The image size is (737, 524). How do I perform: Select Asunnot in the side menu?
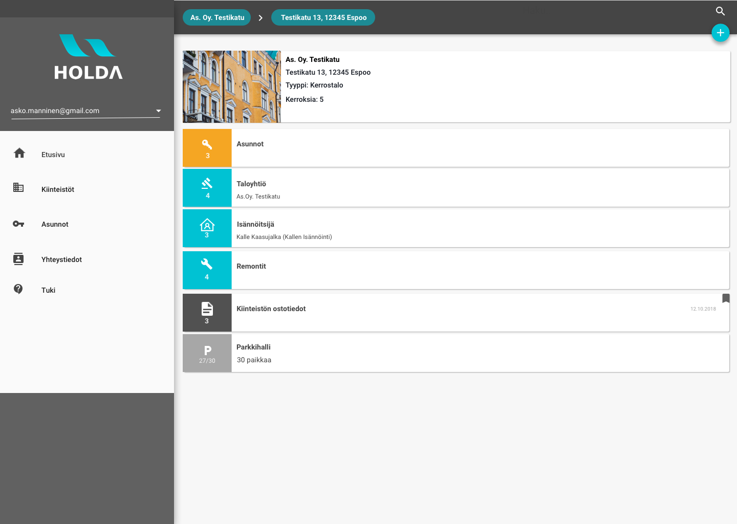click(x=55, y=224)
